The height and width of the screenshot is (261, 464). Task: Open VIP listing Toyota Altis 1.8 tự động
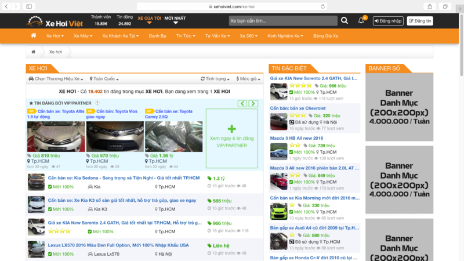coord(56,114)
